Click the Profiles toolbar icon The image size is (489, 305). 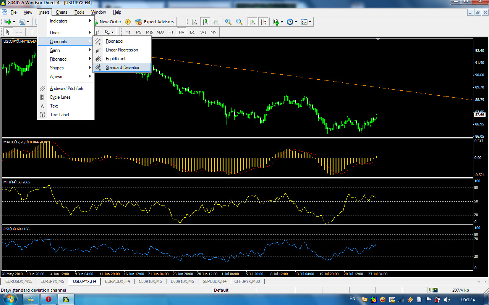tap(22, 22)
